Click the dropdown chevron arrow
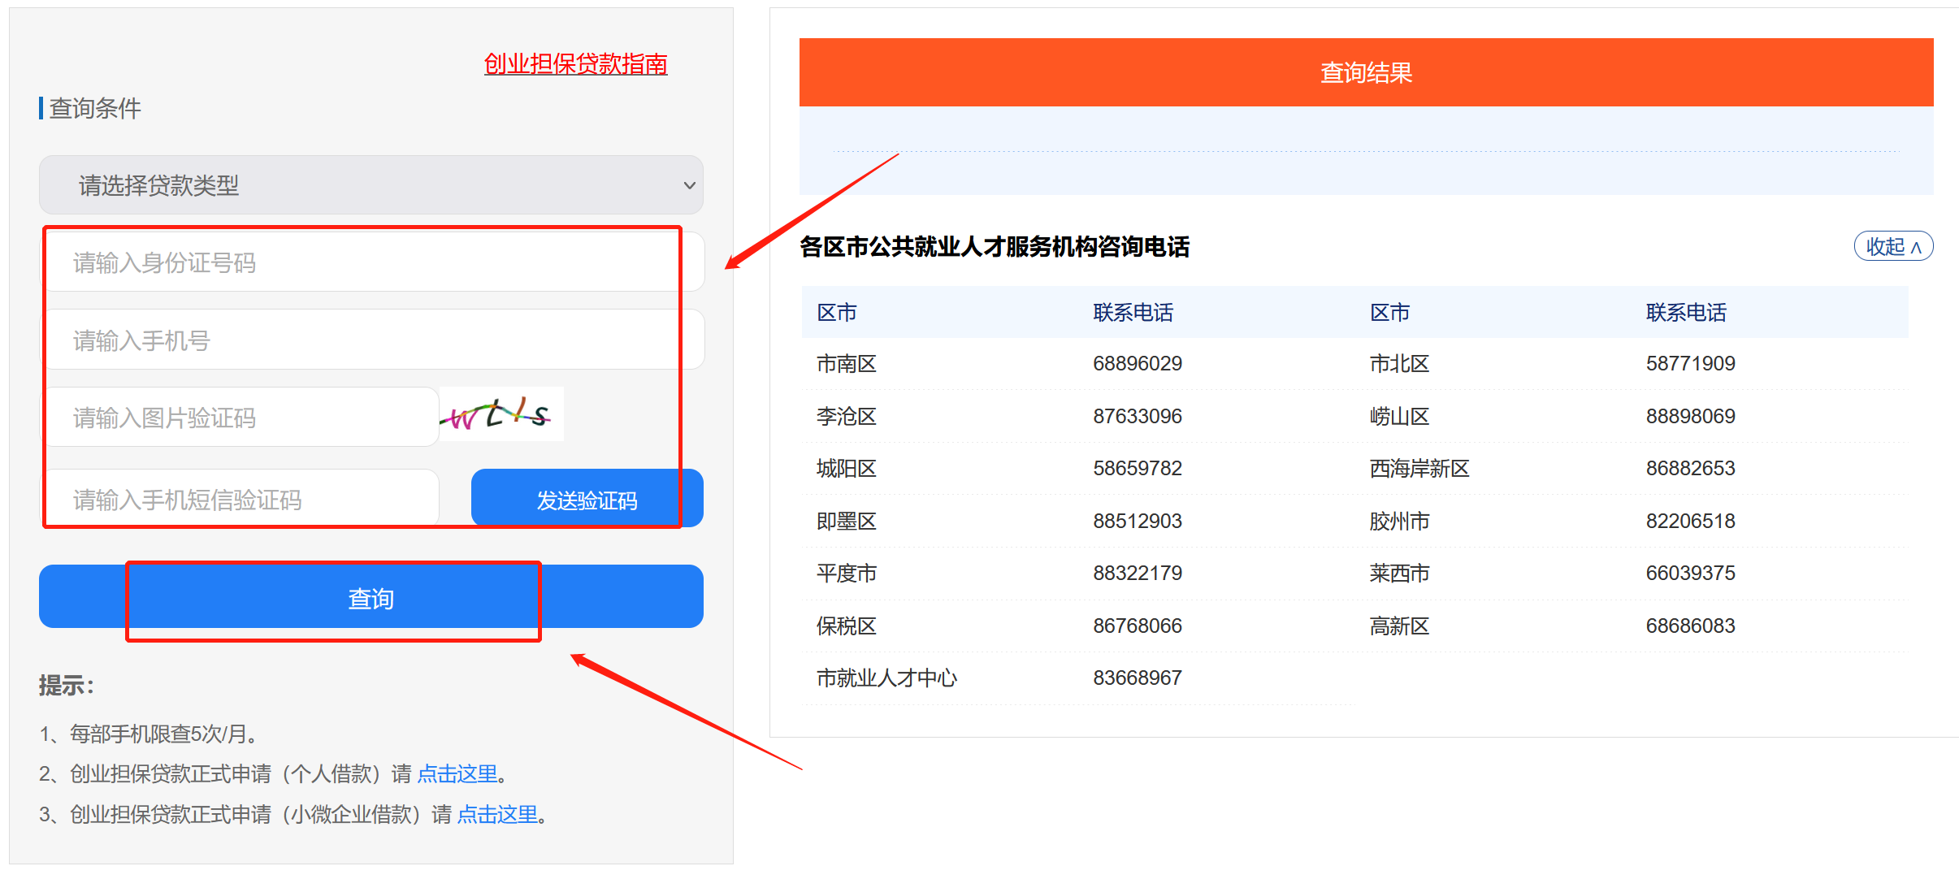The image size is (1959, 879). click(x=689, y=185)
